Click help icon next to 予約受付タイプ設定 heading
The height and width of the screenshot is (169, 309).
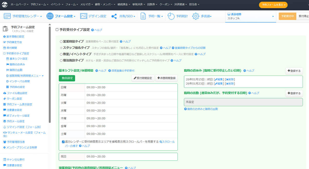tap(92, 30)
